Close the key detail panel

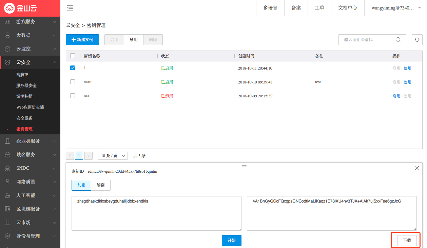416,168
